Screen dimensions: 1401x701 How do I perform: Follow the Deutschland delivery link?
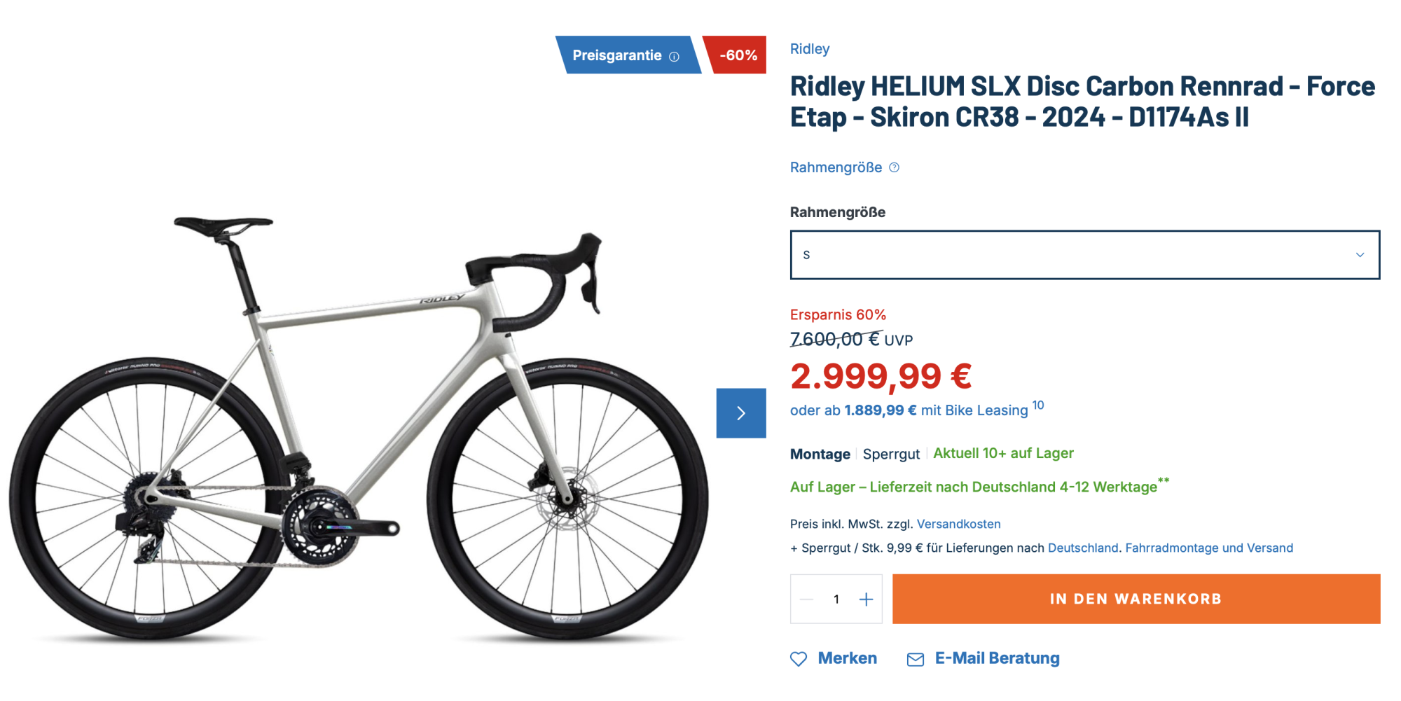pyautogui.click(x=1082, y=548)
